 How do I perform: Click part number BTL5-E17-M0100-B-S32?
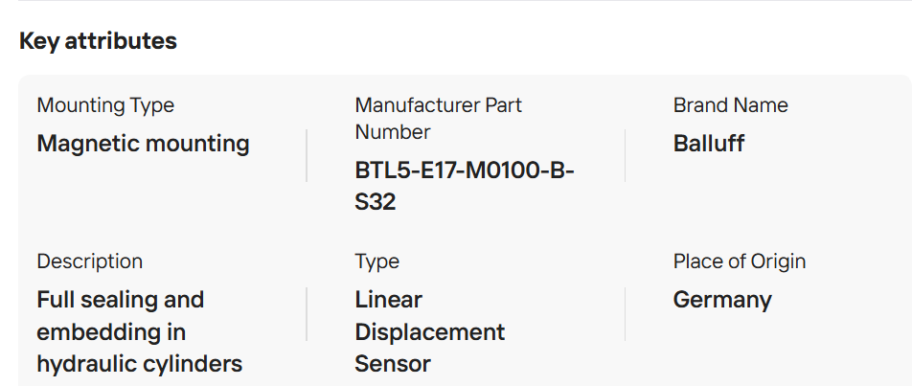coord(465,186)
